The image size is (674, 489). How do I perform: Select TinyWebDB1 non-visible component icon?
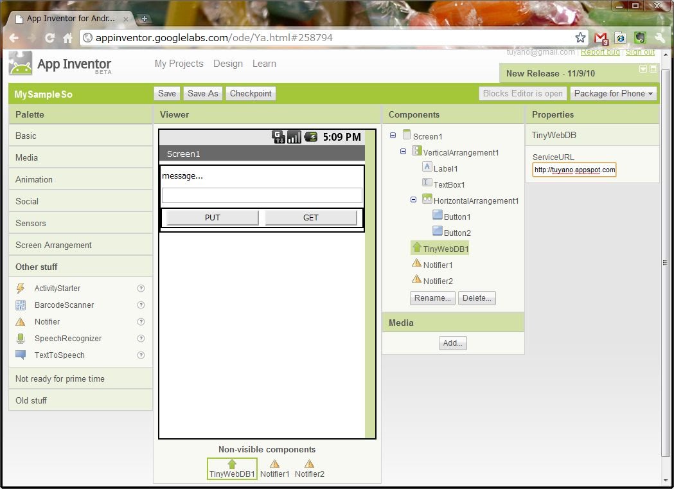pyautogui.click(x=232, y=464)
